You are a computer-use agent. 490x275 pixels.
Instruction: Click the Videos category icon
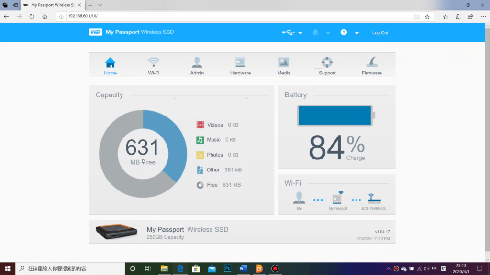point(200,125)
